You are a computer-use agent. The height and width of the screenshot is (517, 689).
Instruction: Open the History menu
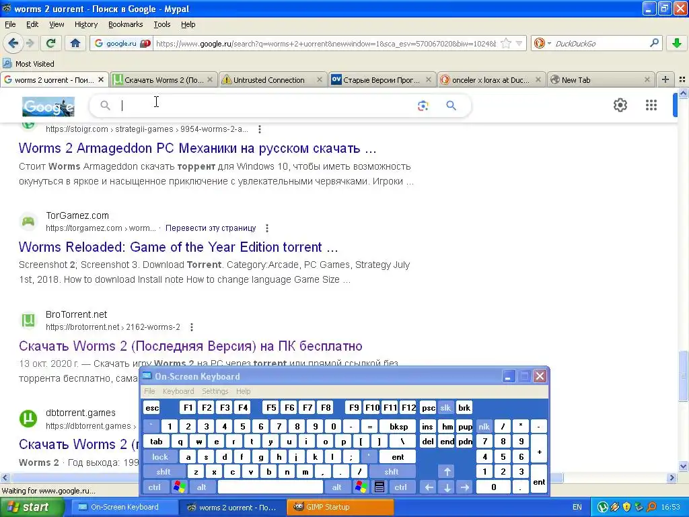tap(85, 24)
